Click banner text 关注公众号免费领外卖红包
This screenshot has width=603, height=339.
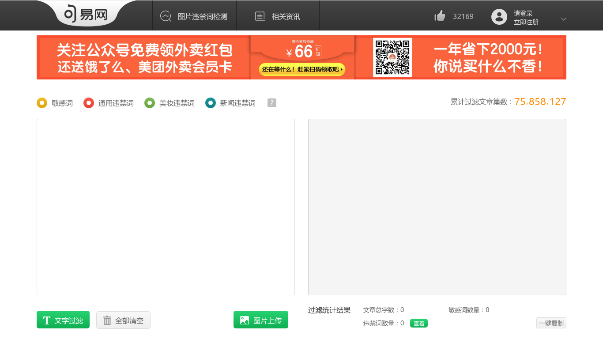(145, 50)
